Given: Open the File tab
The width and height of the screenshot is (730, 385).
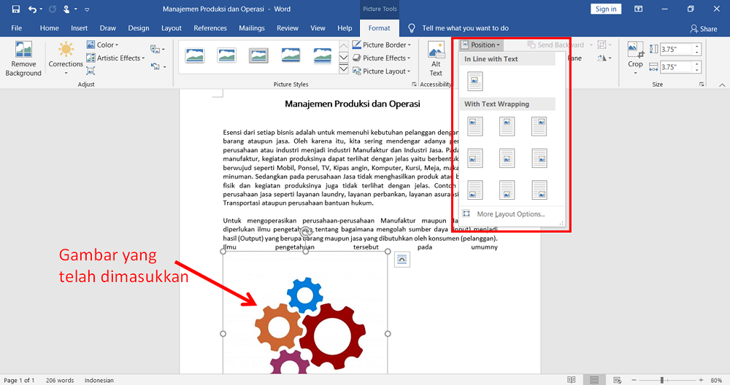Looking at the screenshot, I should pos(17,28).
